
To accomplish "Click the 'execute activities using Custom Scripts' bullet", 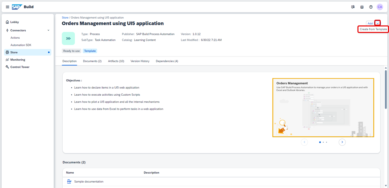I will [107, 95].
